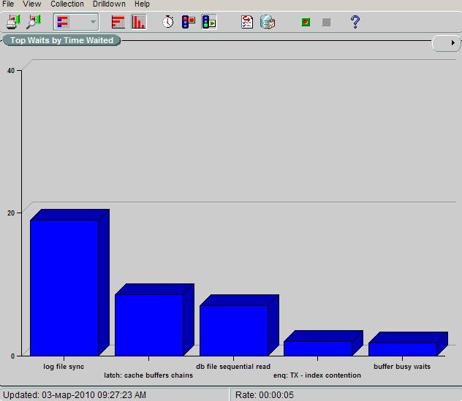Expand the chart panel arrow at right
Viewport: 462px width, 401px height.
(453, 43)
